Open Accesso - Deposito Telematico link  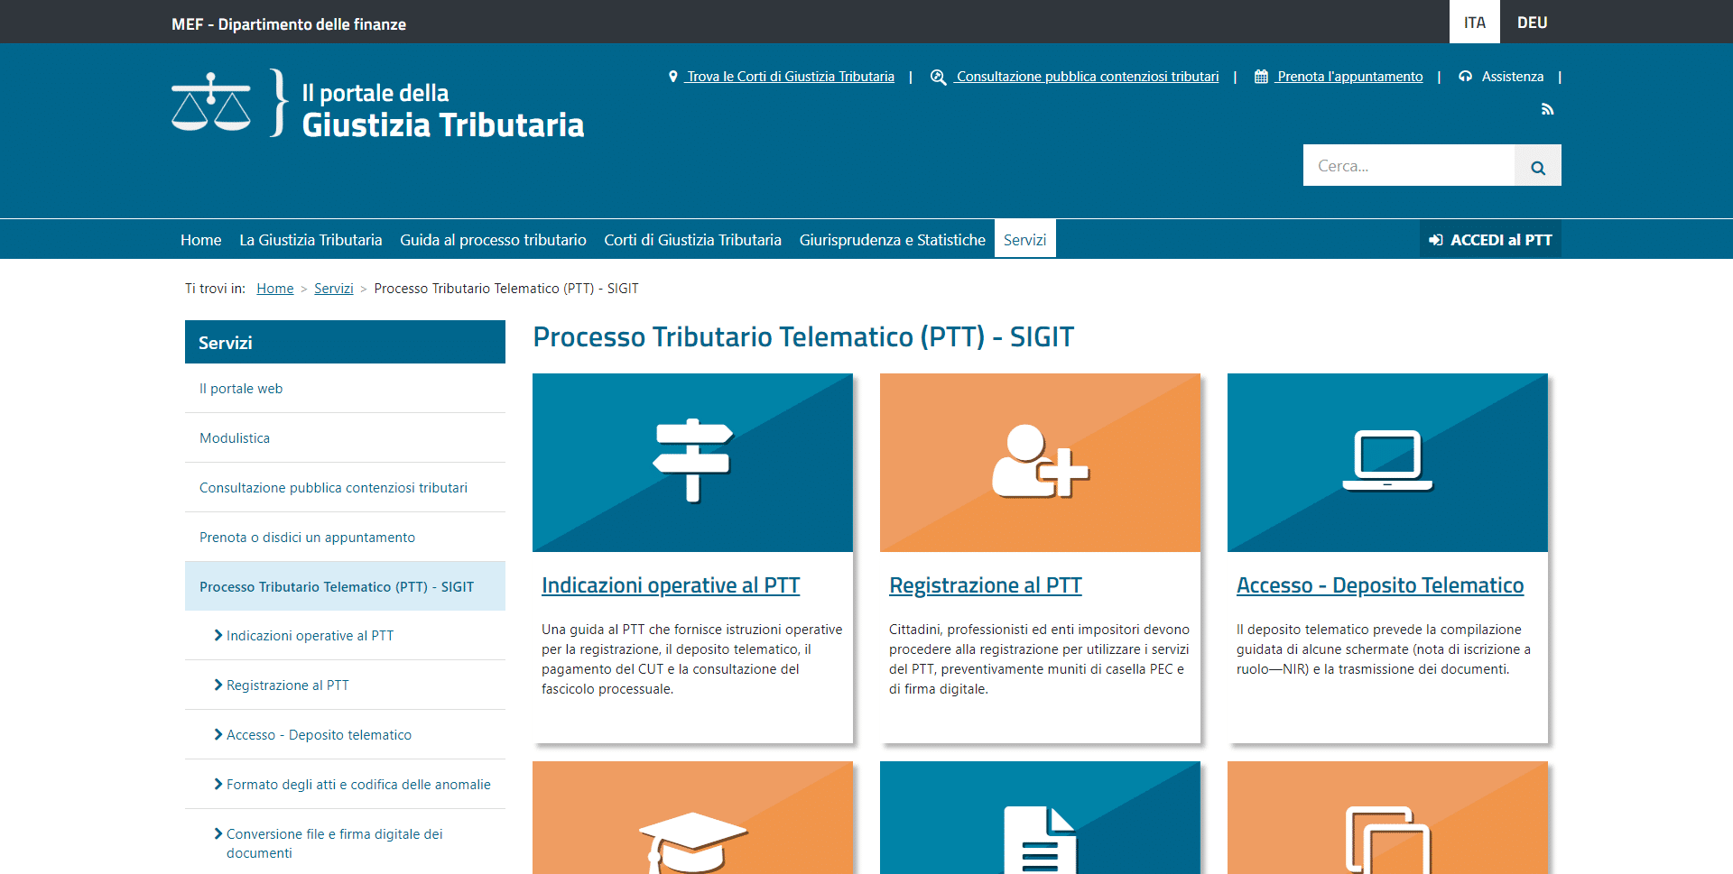1379,585
